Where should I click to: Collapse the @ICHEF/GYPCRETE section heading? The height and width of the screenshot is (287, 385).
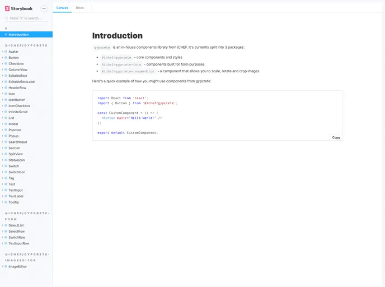pos(26,45)
